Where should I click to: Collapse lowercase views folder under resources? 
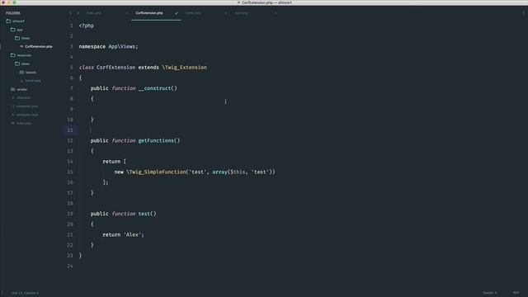(26, 64)
